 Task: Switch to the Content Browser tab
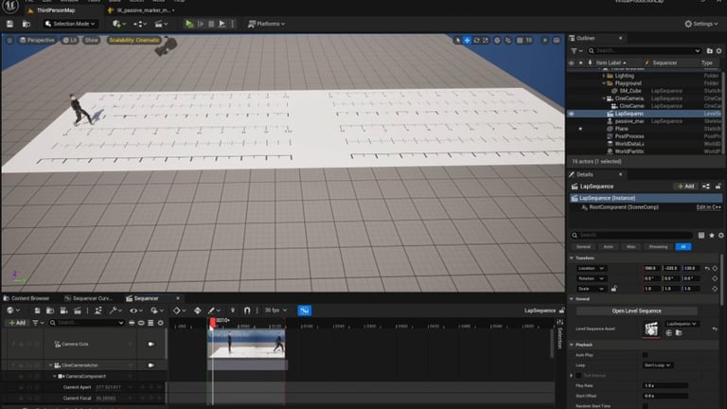click(28, 298)
